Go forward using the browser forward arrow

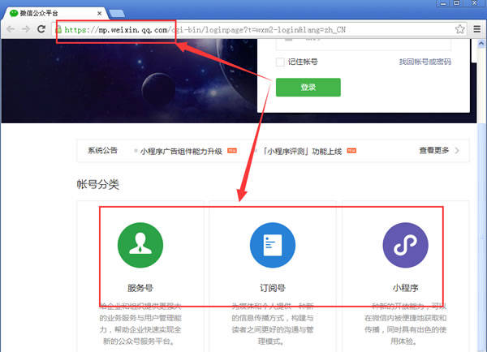pos(26,29)
